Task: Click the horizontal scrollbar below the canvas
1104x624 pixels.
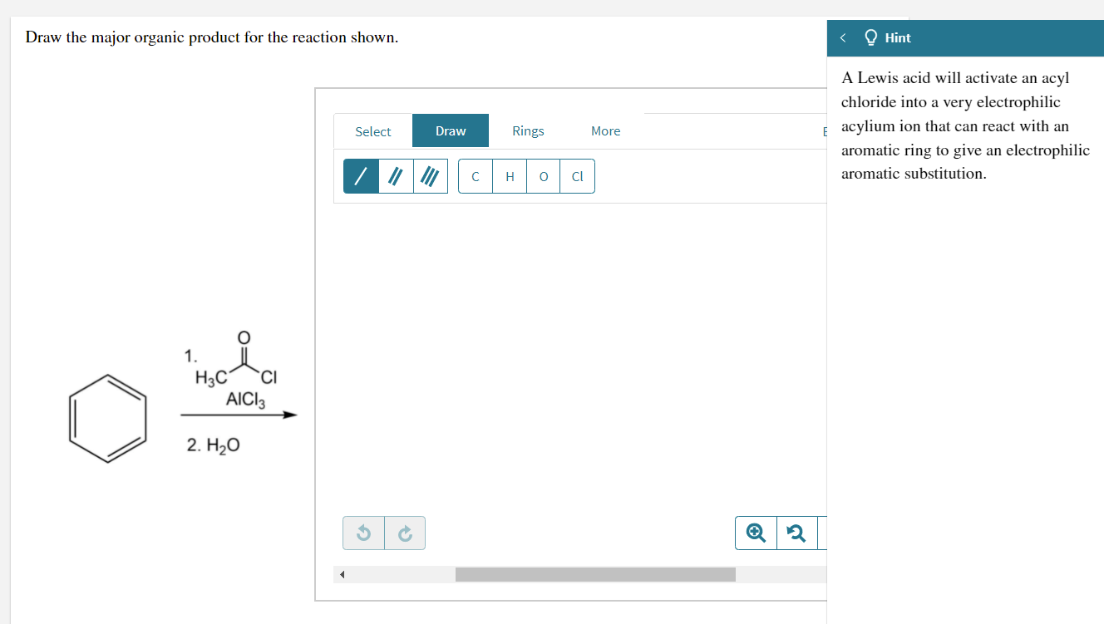Action: click(596, 573)
